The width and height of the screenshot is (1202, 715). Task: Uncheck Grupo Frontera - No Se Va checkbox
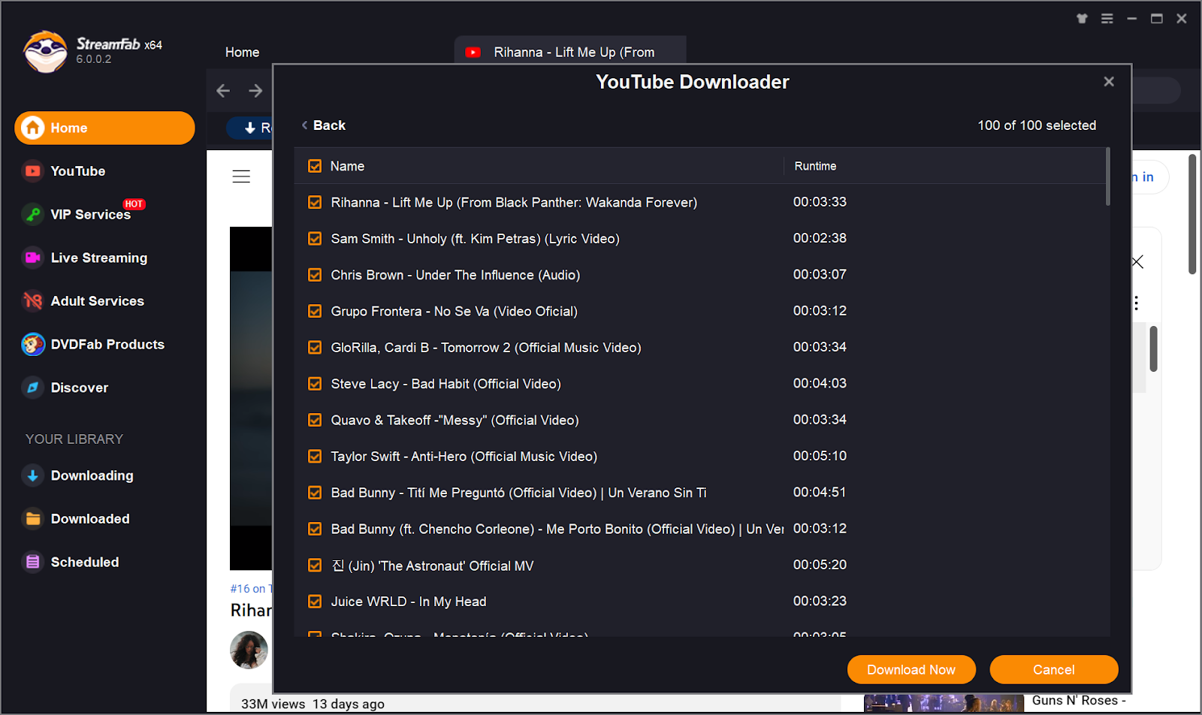[x=315, y=311]
